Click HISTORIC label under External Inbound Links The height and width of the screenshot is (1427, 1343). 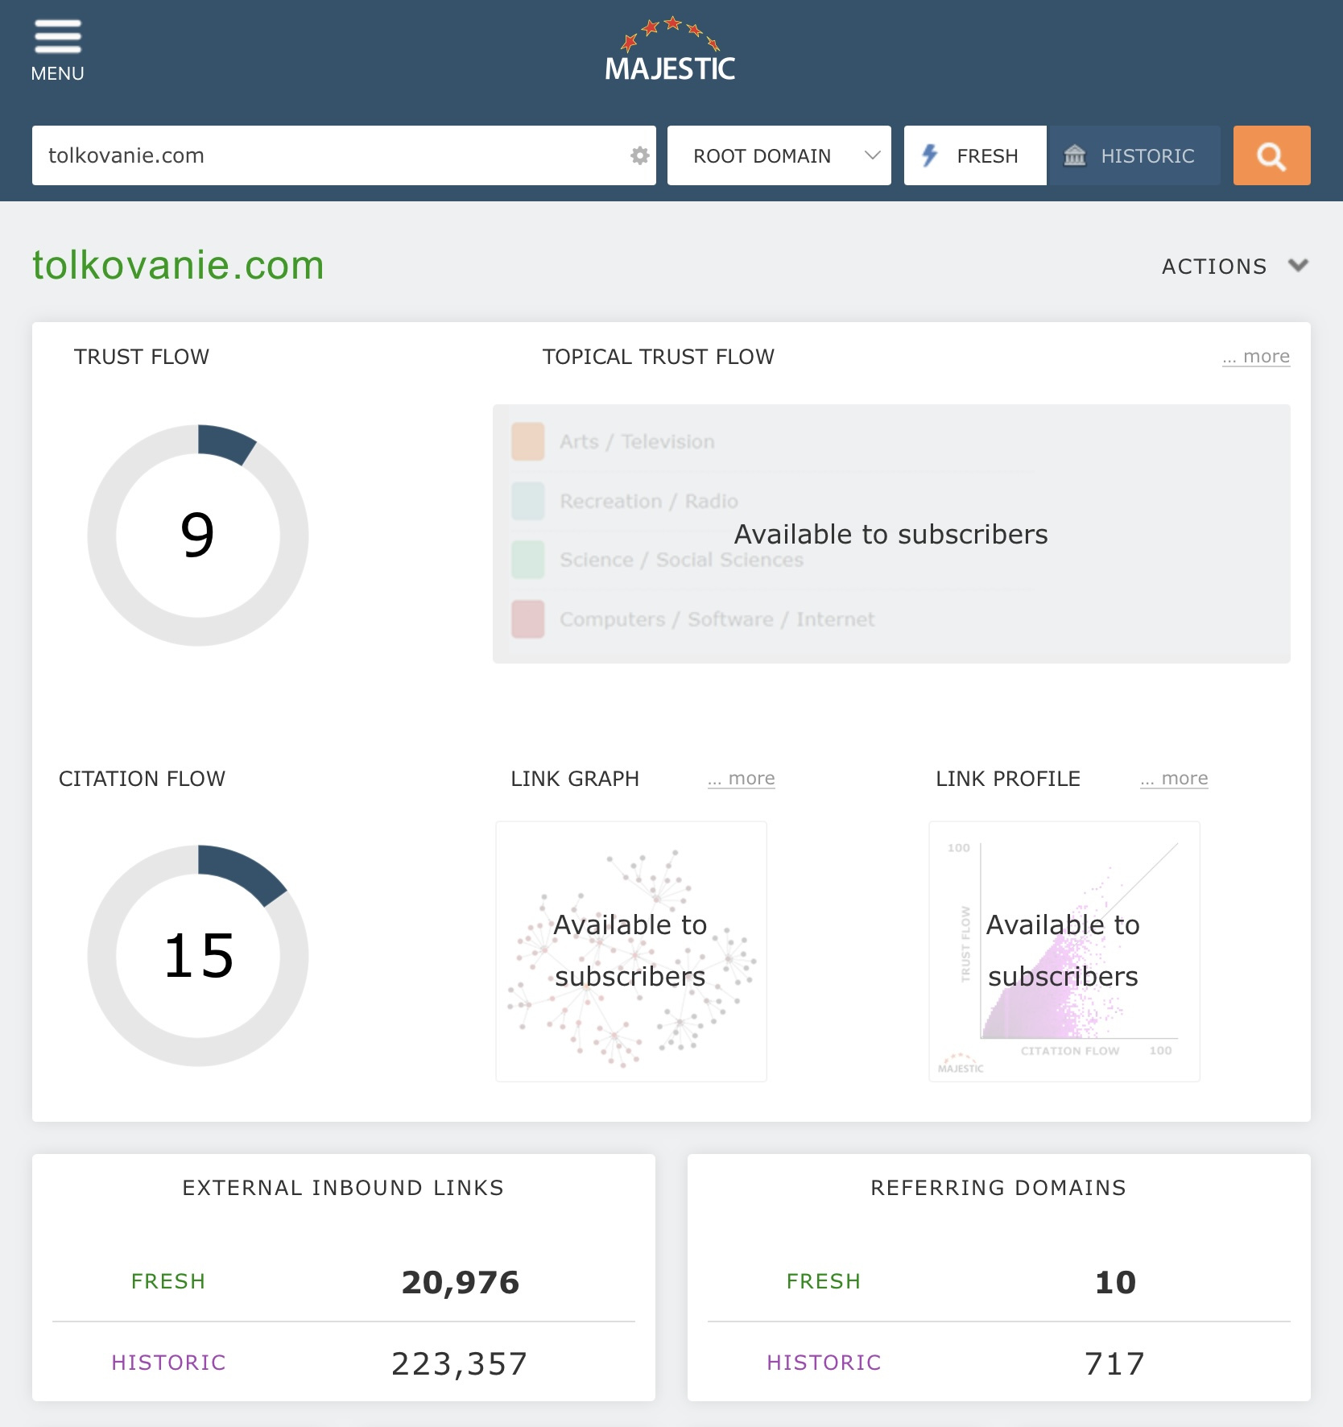pyautogui.click(x=169, y=1363)
